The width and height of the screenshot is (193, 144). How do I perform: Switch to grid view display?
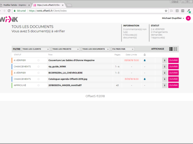[175, 49]
